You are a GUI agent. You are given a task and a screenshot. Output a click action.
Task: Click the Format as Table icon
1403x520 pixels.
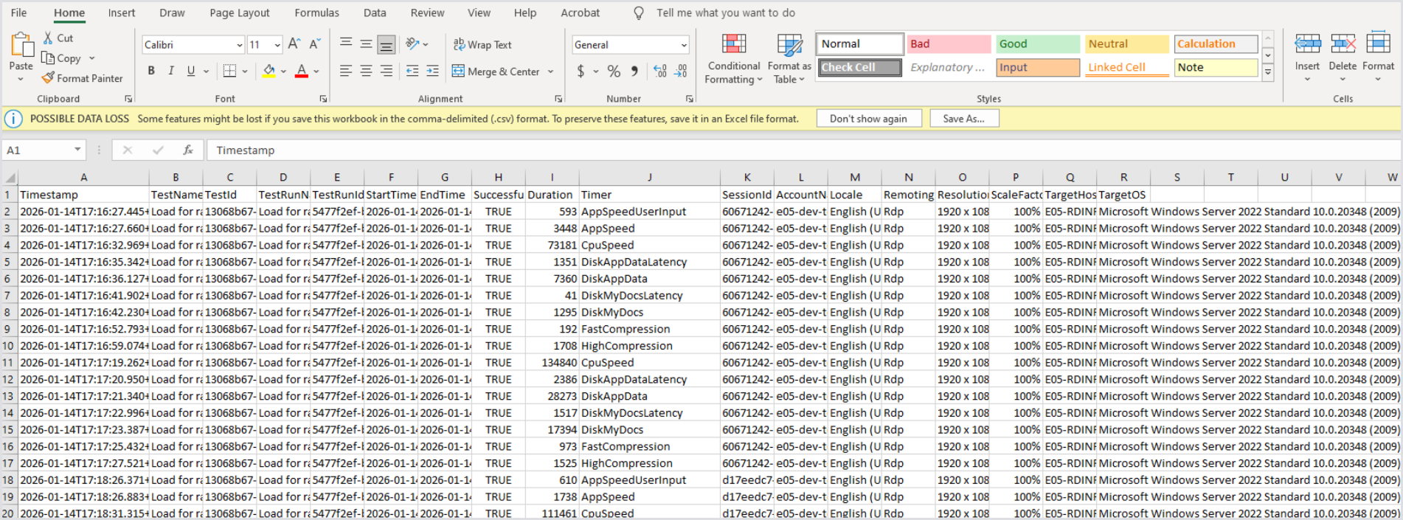point(789,46)
